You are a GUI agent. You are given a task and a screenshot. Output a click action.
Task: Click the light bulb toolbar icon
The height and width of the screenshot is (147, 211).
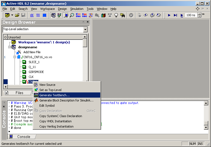click(x=116, y=15)
